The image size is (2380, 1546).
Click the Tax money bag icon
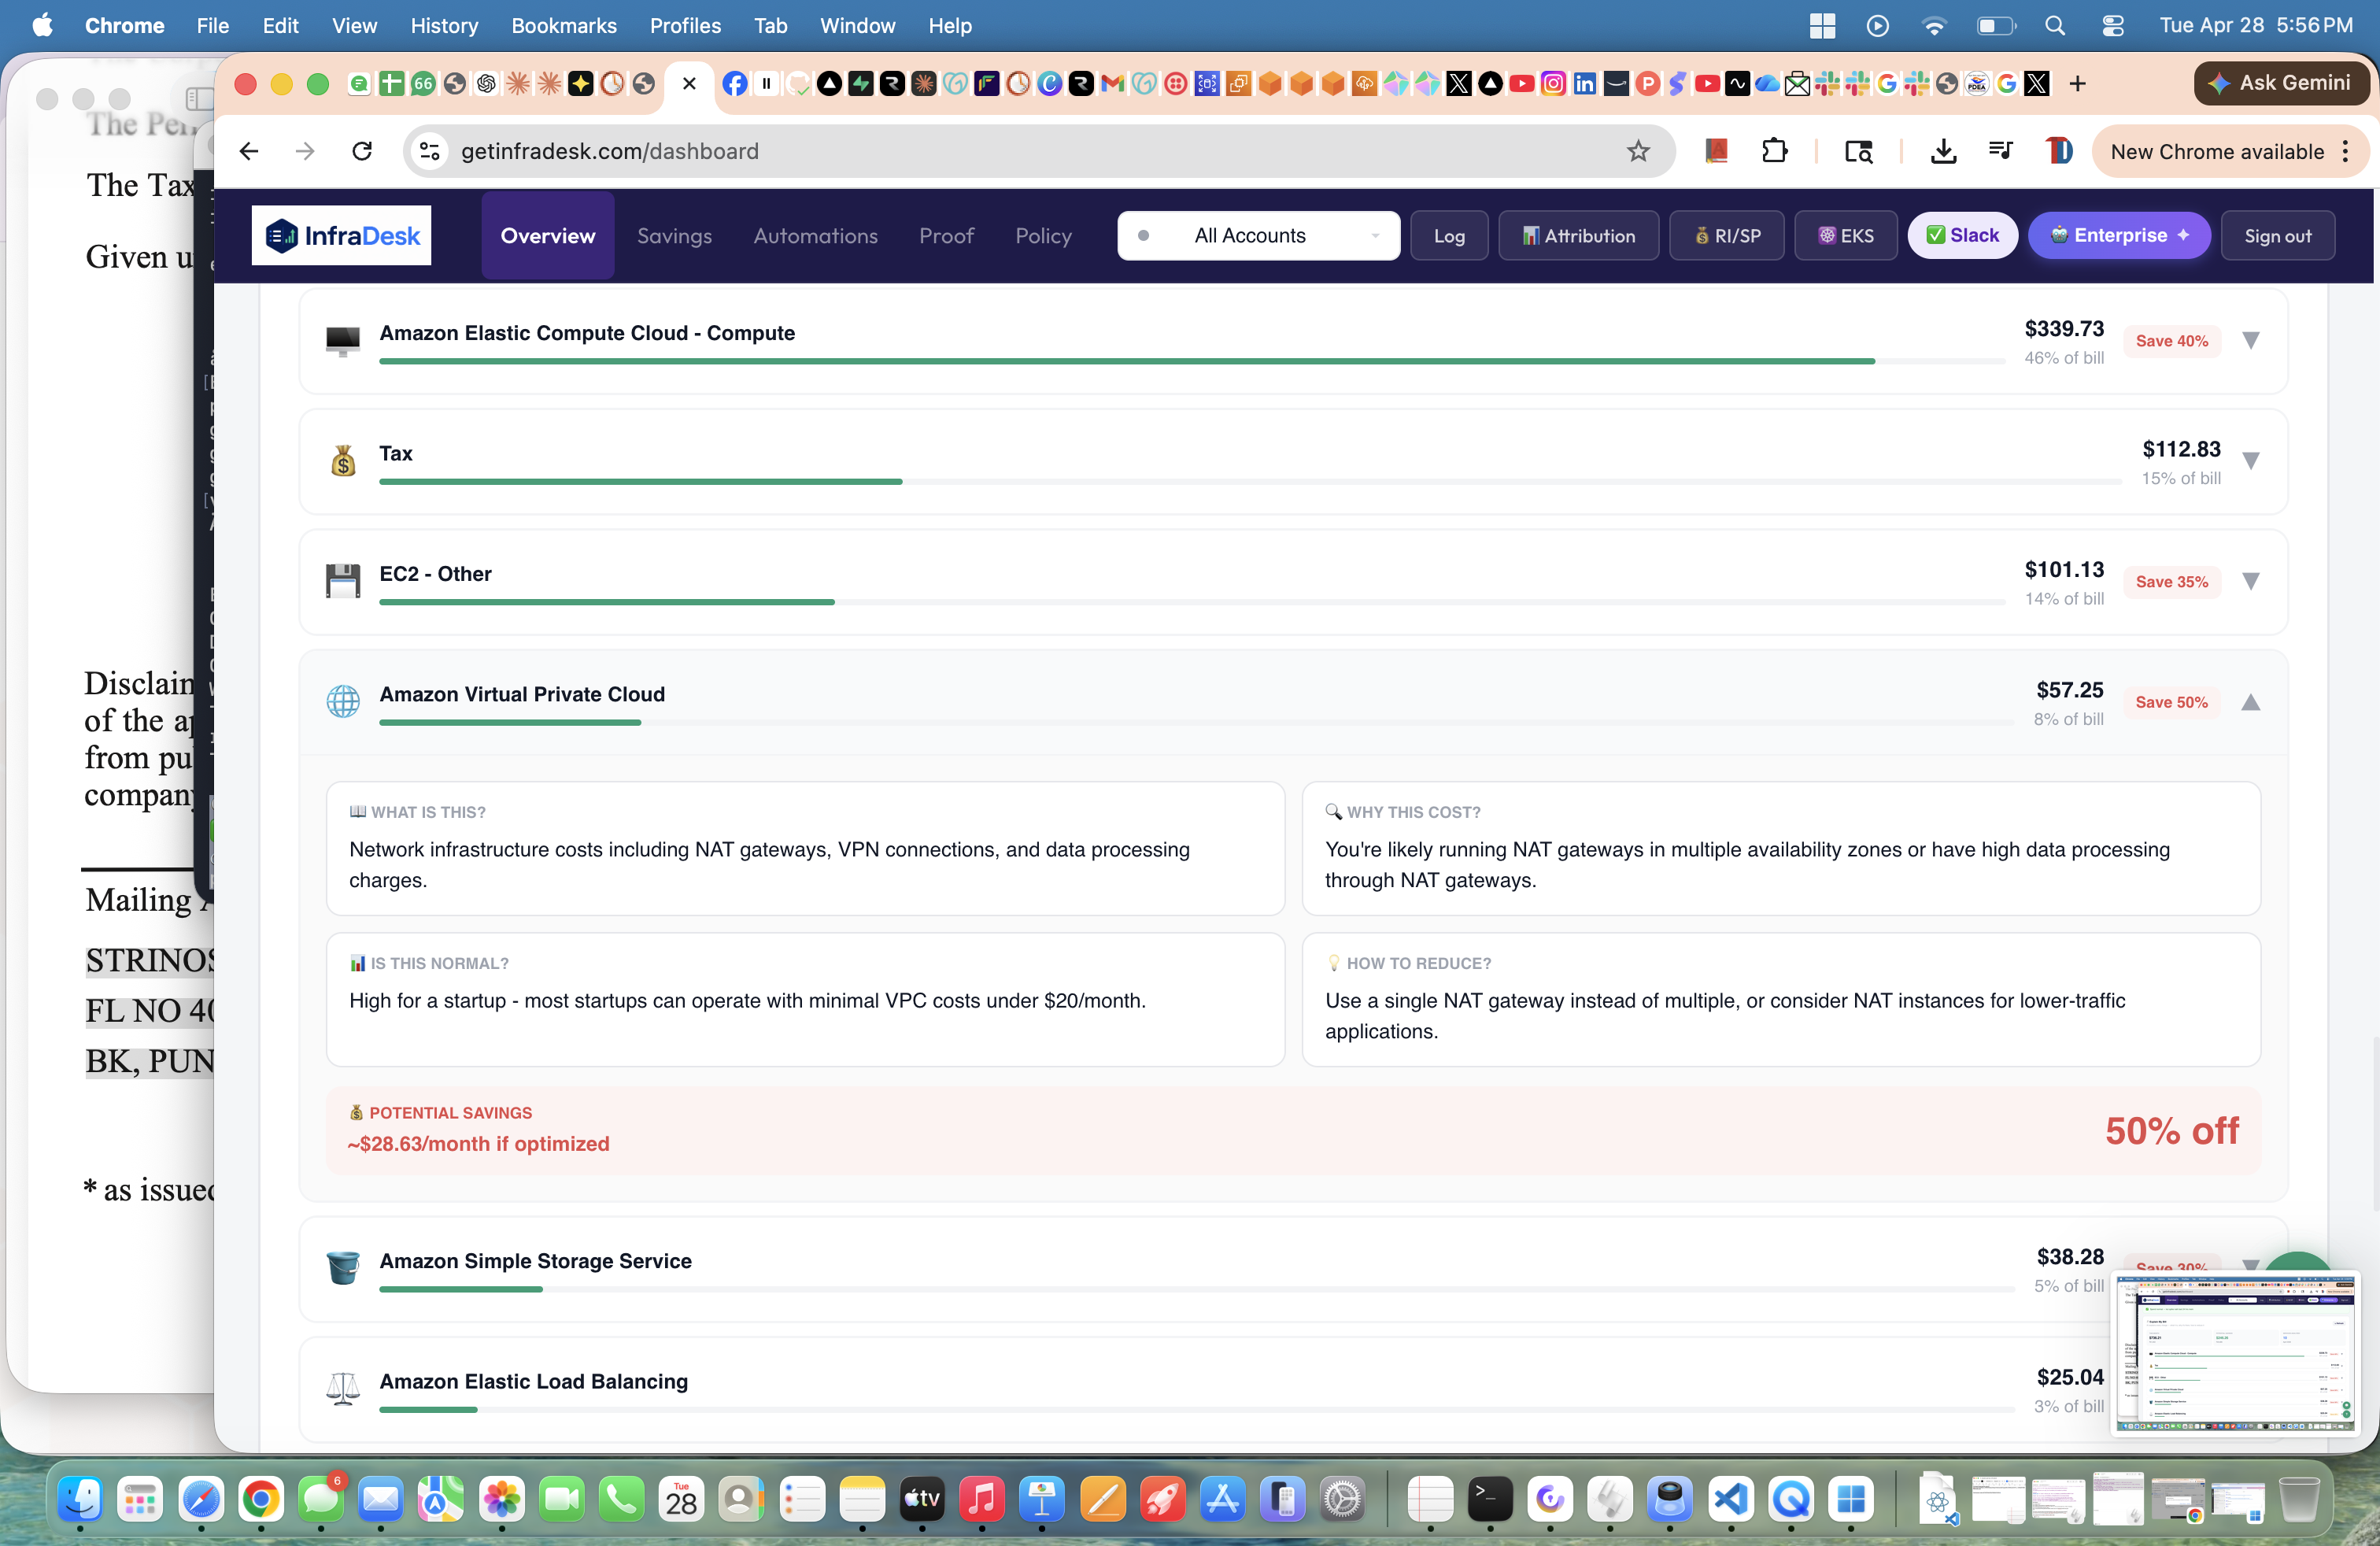[343, 461]
